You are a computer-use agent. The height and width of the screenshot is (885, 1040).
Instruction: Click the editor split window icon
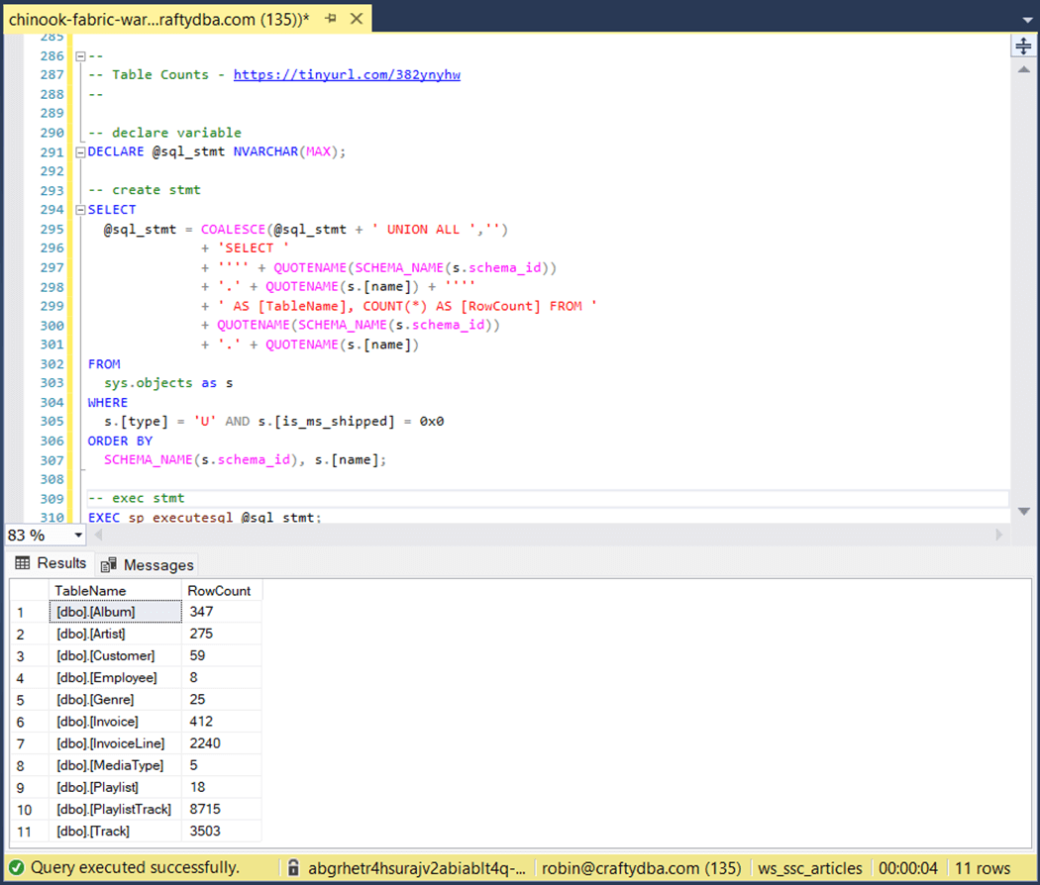click(x=1021, y=47)
